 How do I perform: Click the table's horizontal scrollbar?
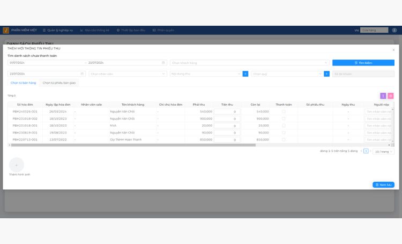(133, 145)
